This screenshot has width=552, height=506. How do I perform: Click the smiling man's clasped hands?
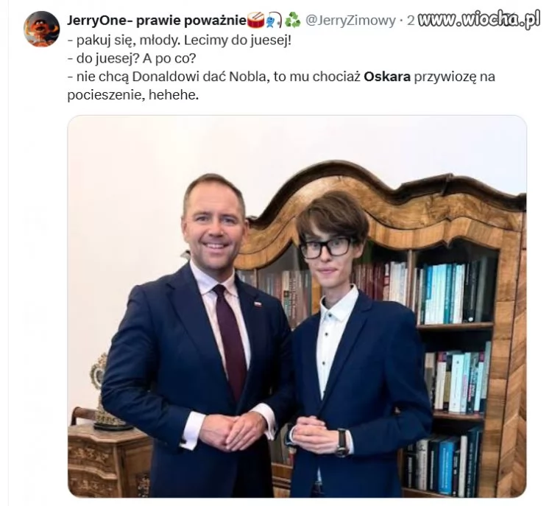coord(231,432)
